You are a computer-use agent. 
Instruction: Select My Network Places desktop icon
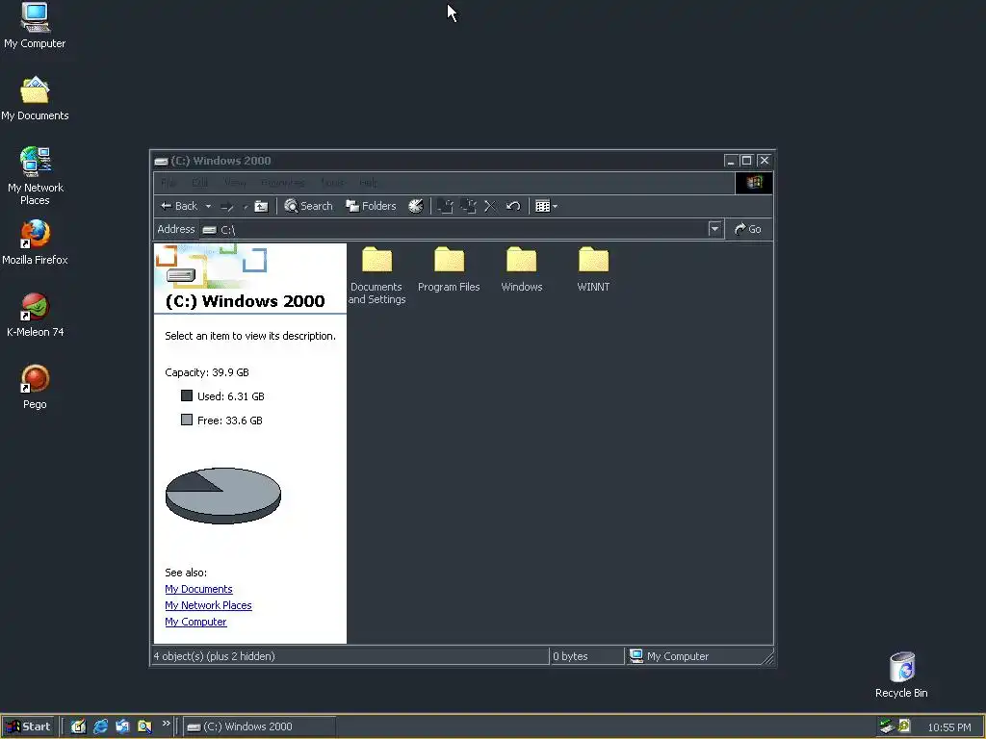click(35, 177)
